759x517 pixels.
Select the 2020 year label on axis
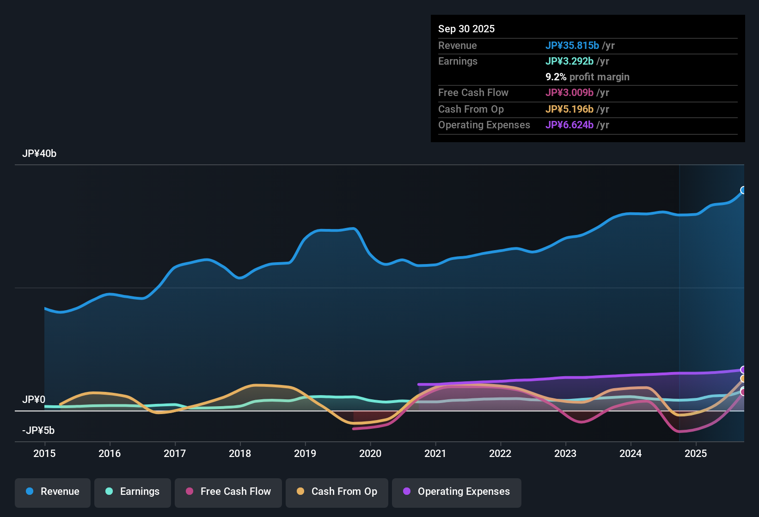point(370,454)
